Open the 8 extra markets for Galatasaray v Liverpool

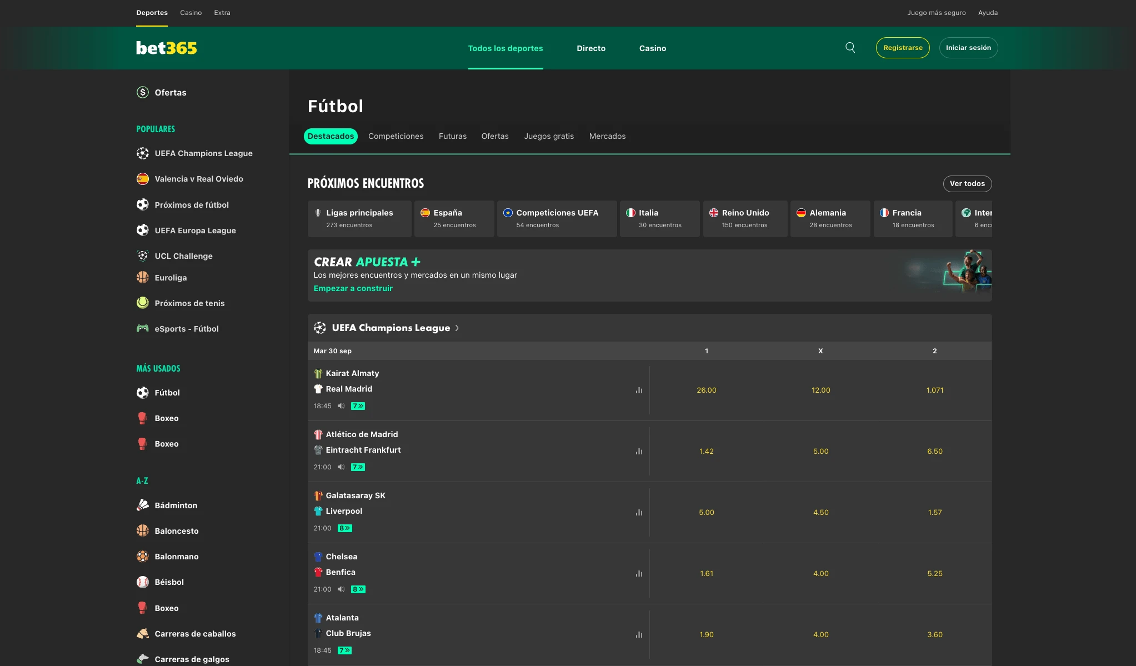344,528
